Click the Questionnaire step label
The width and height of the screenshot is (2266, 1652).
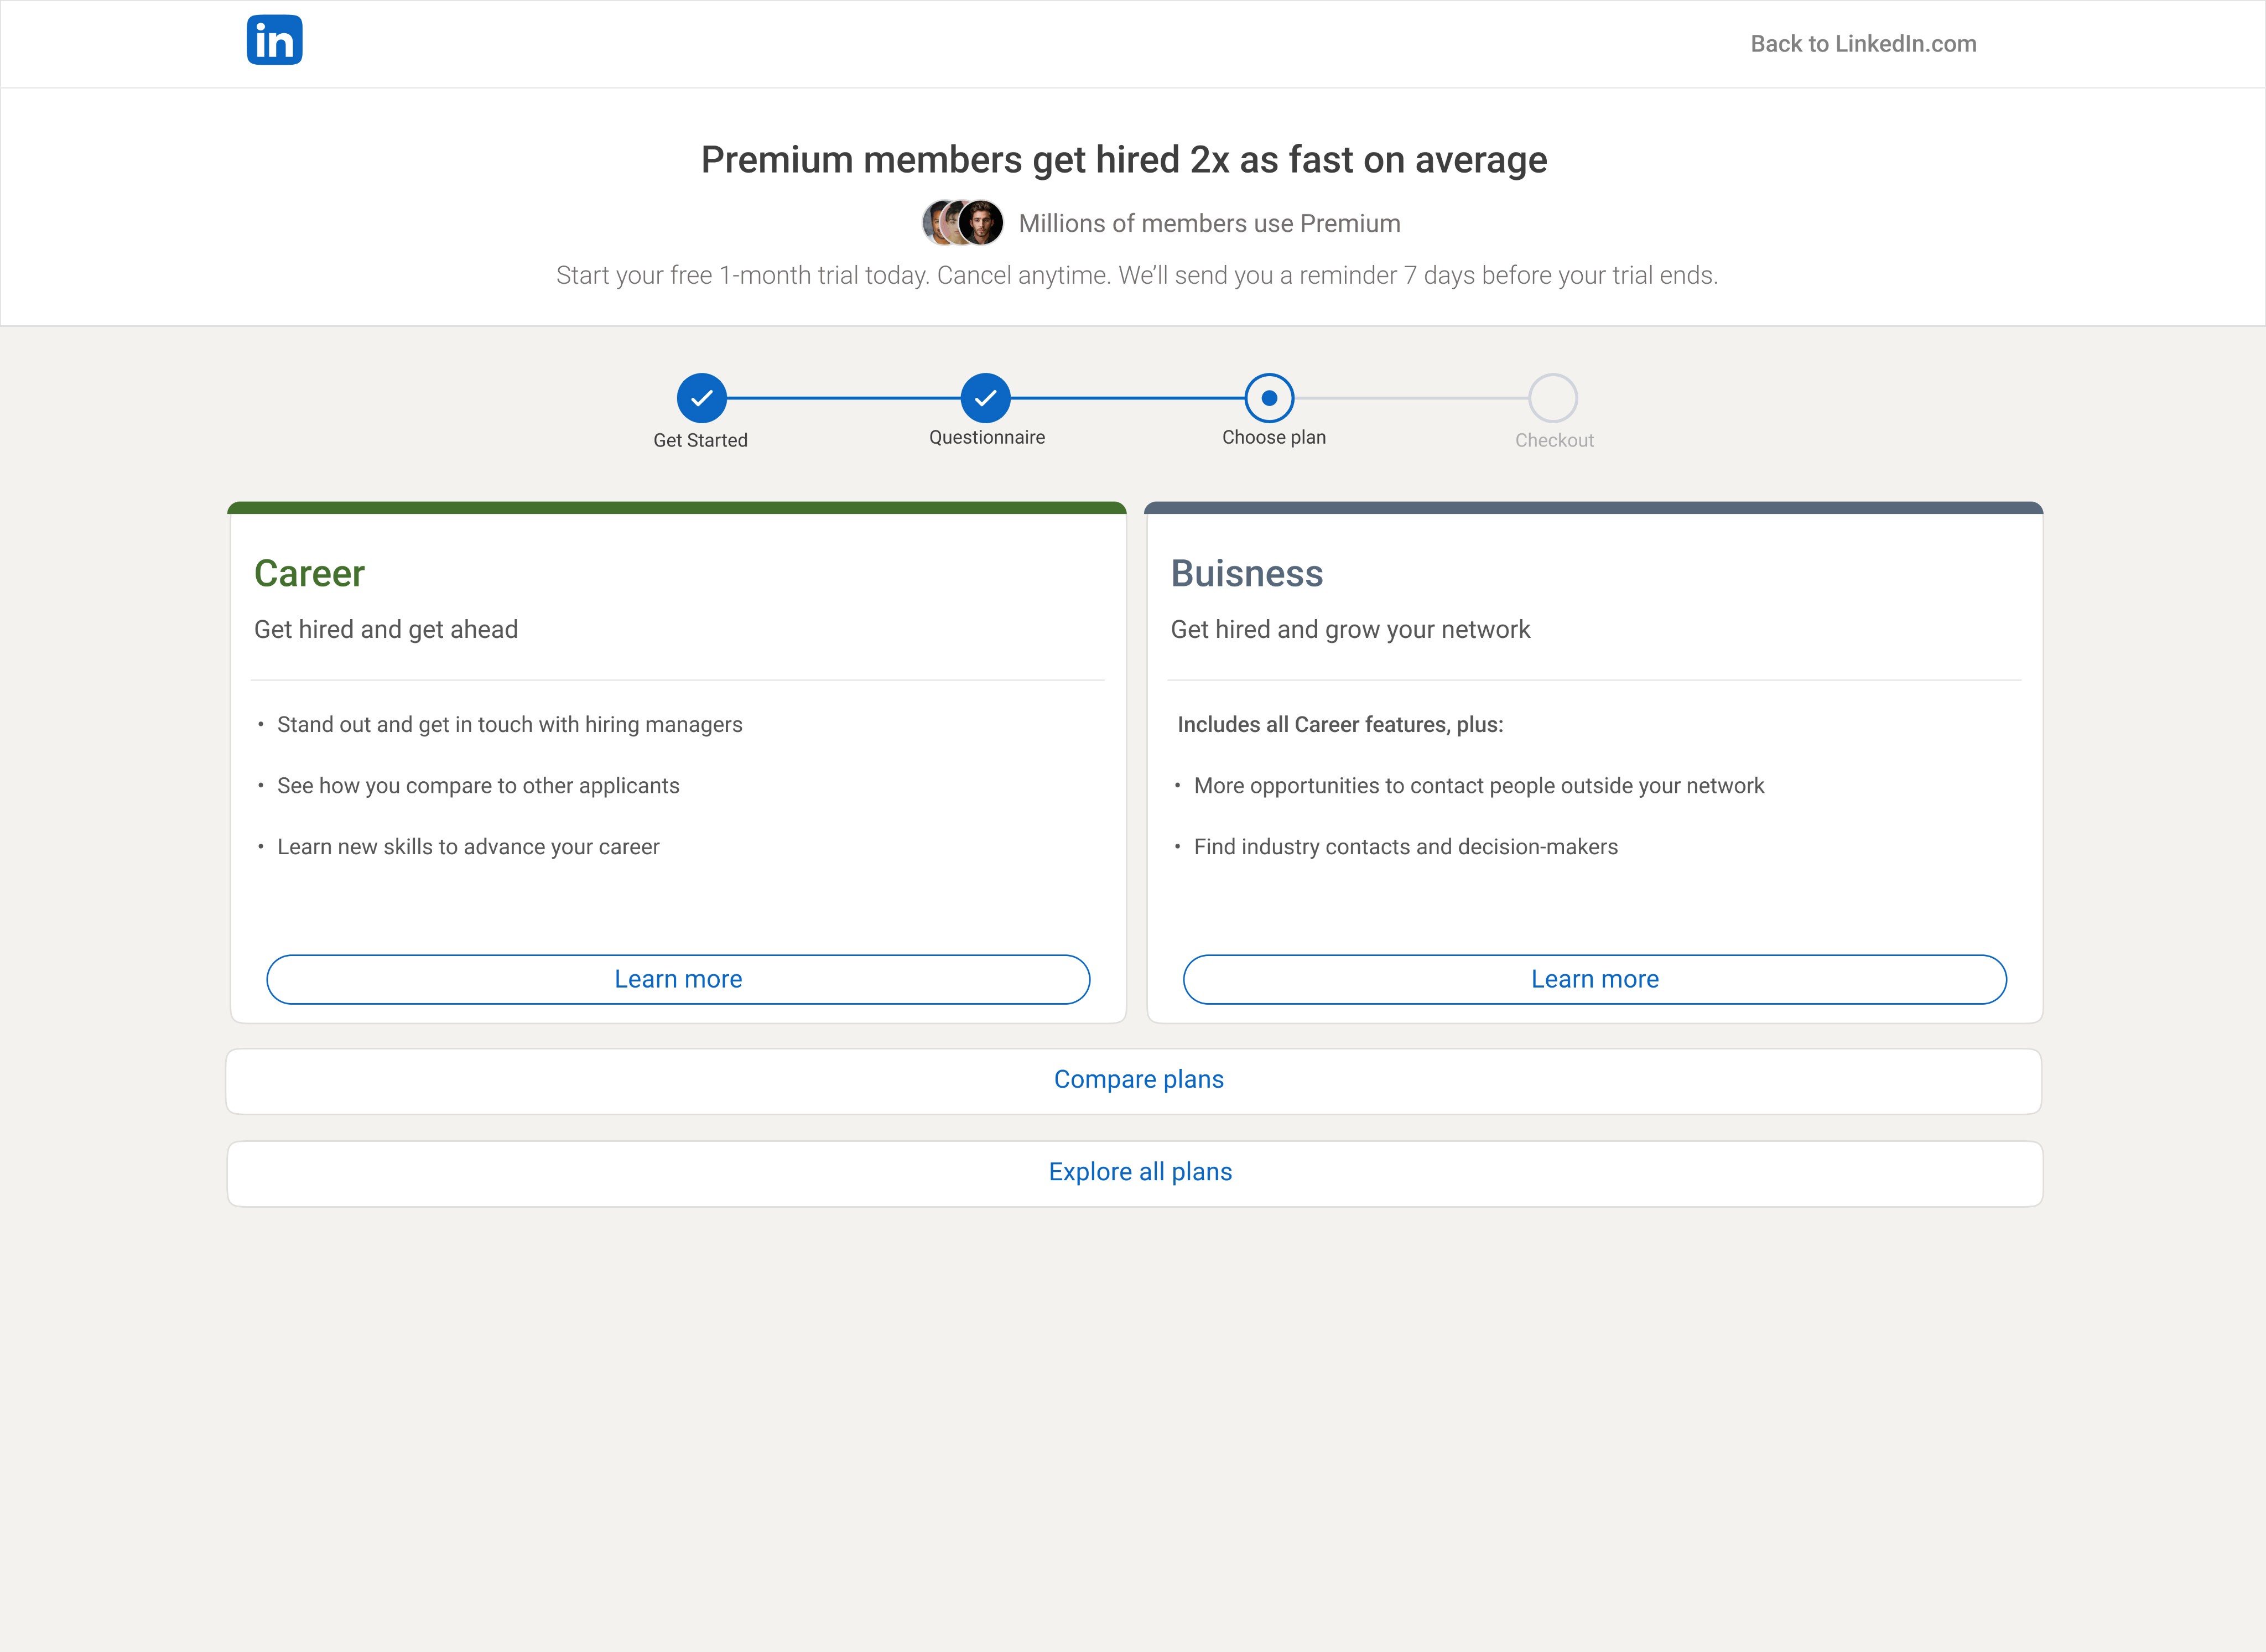click(986, 437)
